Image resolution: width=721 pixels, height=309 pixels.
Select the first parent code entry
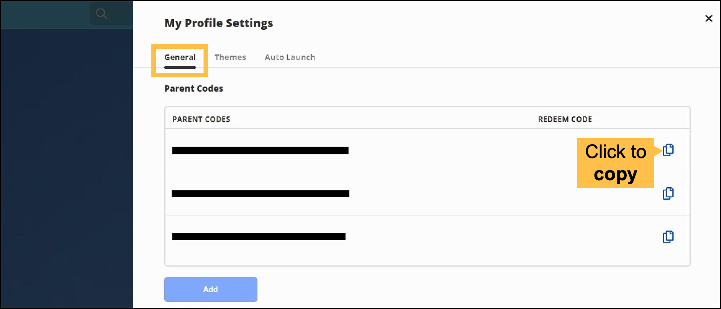coord(260,150)
